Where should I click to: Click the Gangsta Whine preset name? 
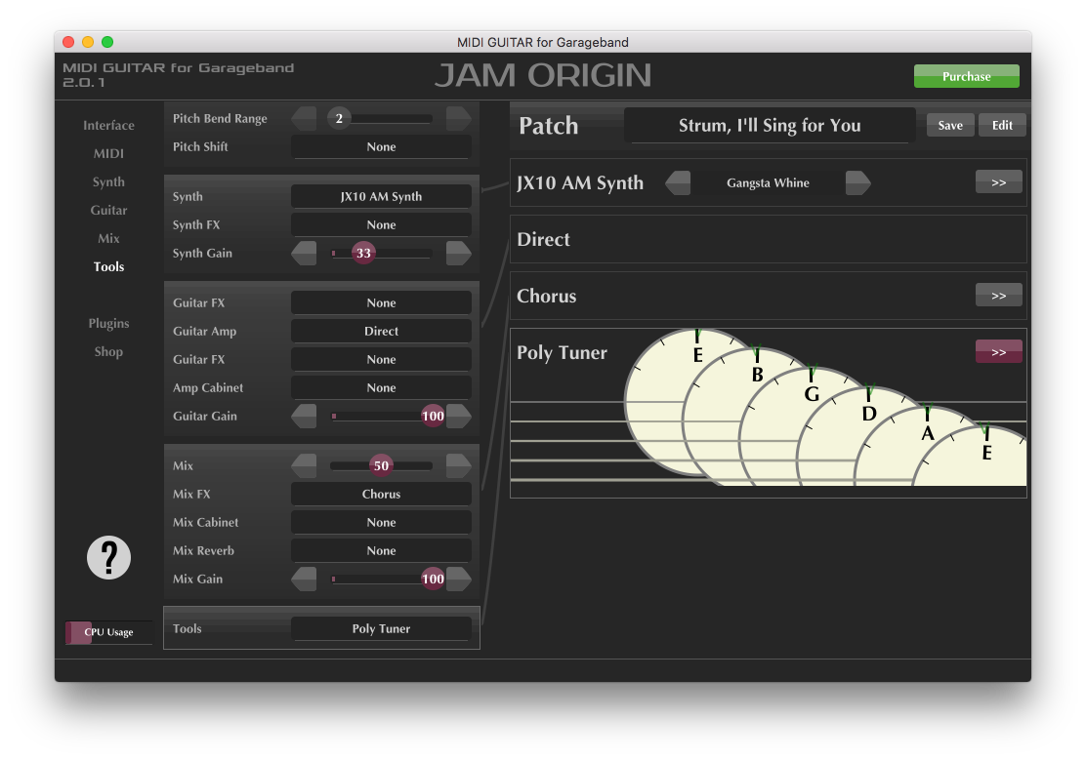(x=768, y=182)
